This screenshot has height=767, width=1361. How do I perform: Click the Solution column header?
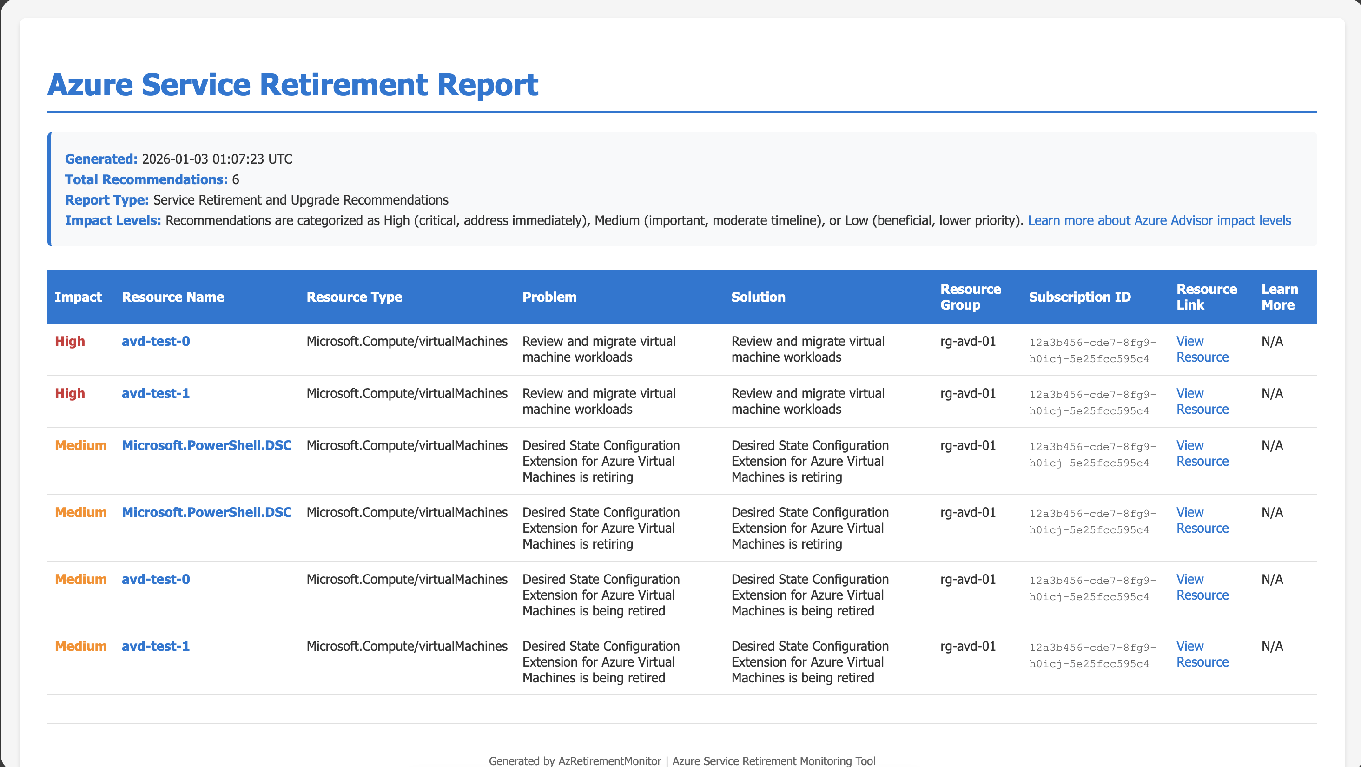[758, 297]
